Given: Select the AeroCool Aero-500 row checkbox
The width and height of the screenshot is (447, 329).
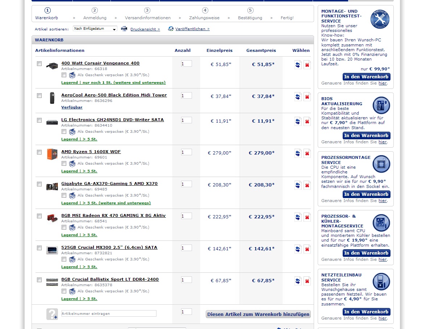Looking at the screenshot, I should pos(39,95).
